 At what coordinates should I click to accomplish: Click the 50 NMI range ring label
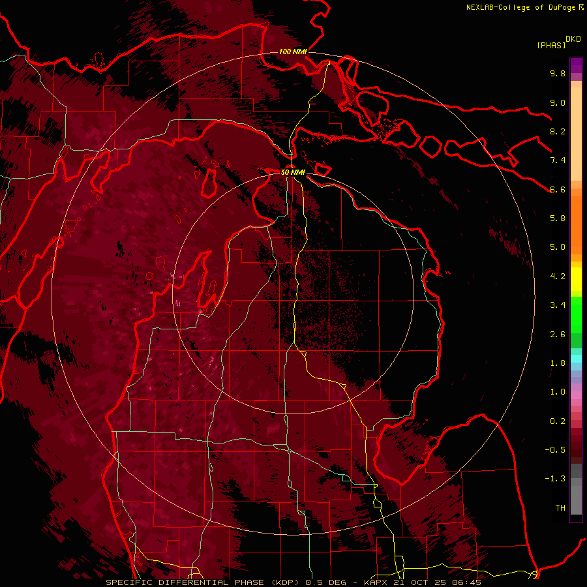[293, 172]
